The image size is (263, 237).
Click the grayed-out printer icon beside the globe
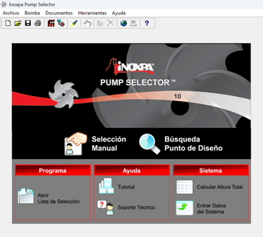coord(133,23)
